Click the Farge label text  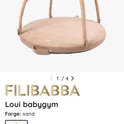click(x=13, y=114)
